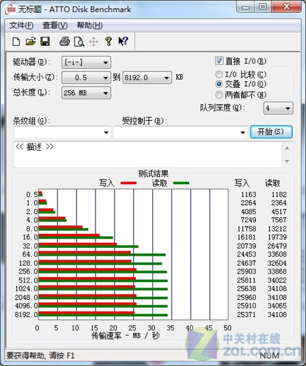Click into the 描述 description text field
The image size is (306, 366).
[148, 154]
